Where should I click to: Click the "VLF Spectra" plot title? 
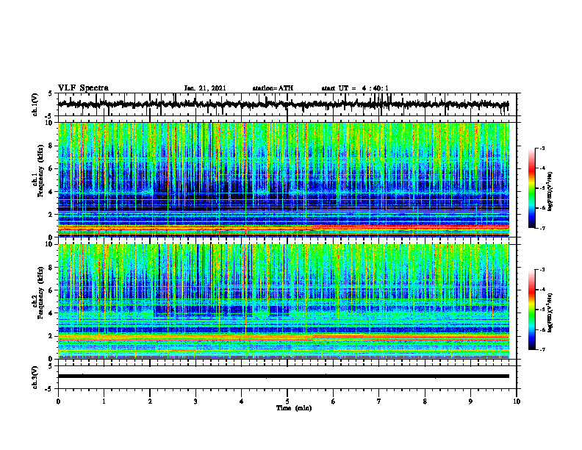click(x=83, y=88)
